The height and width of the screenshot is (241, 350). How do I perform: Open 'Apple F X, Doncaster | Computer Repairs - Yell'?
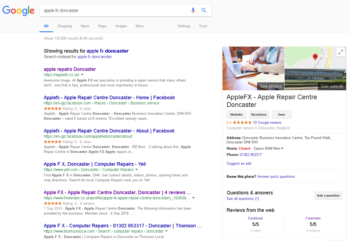point(95,164)
